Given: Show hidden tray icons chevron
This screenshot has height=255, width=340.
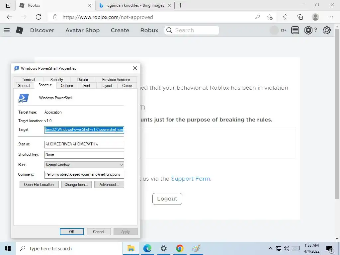Looking at the screenshot, I should click(x=270, y=248).
